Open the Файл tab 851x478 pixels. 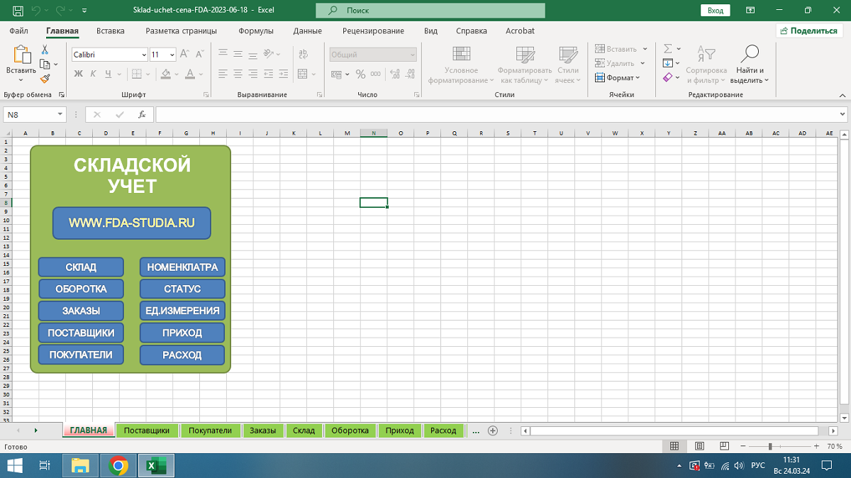[19, 31]
